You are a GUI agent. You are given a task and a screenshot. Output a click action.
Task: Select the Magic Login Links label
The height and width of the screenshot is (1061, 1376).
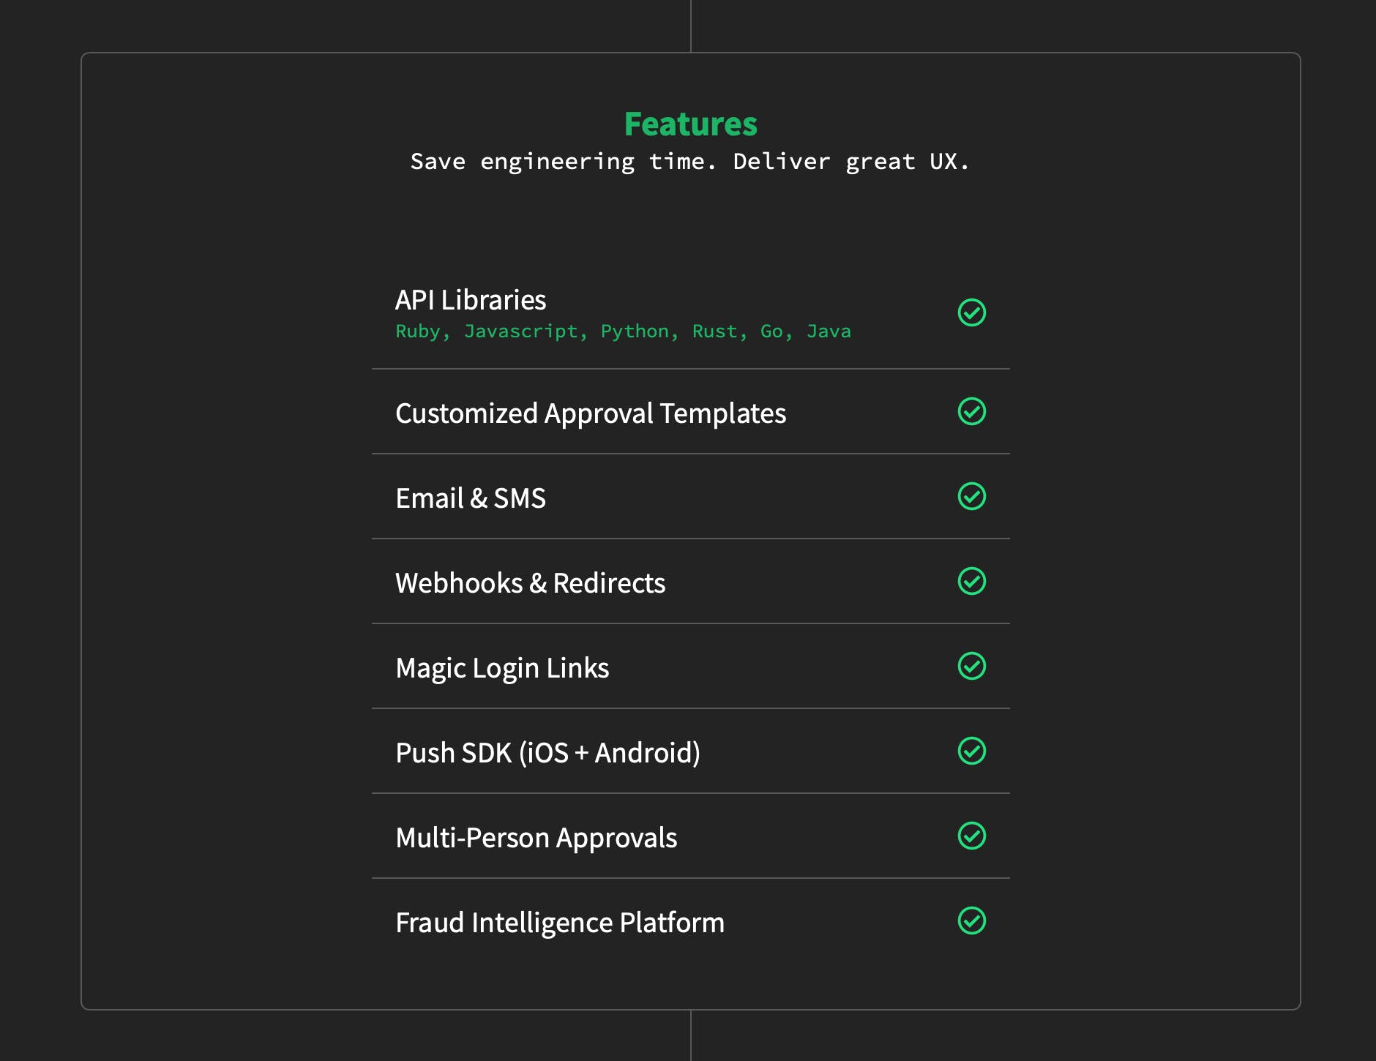502,668
